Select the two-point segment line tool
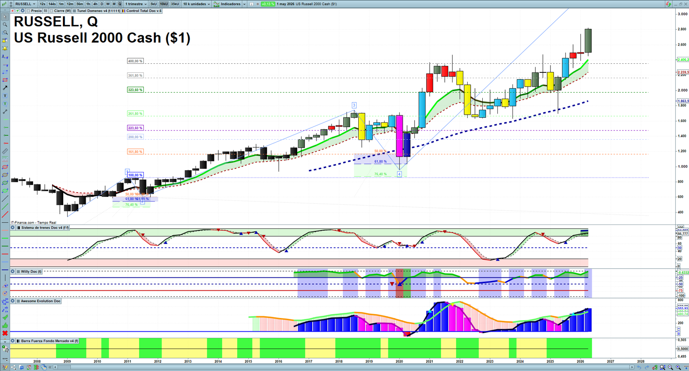 (5, 112)
